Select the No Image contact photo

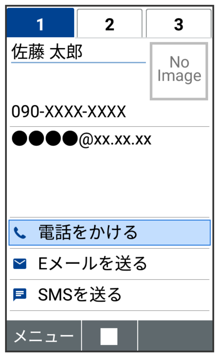pyautogui.click(x=179, y=71)
